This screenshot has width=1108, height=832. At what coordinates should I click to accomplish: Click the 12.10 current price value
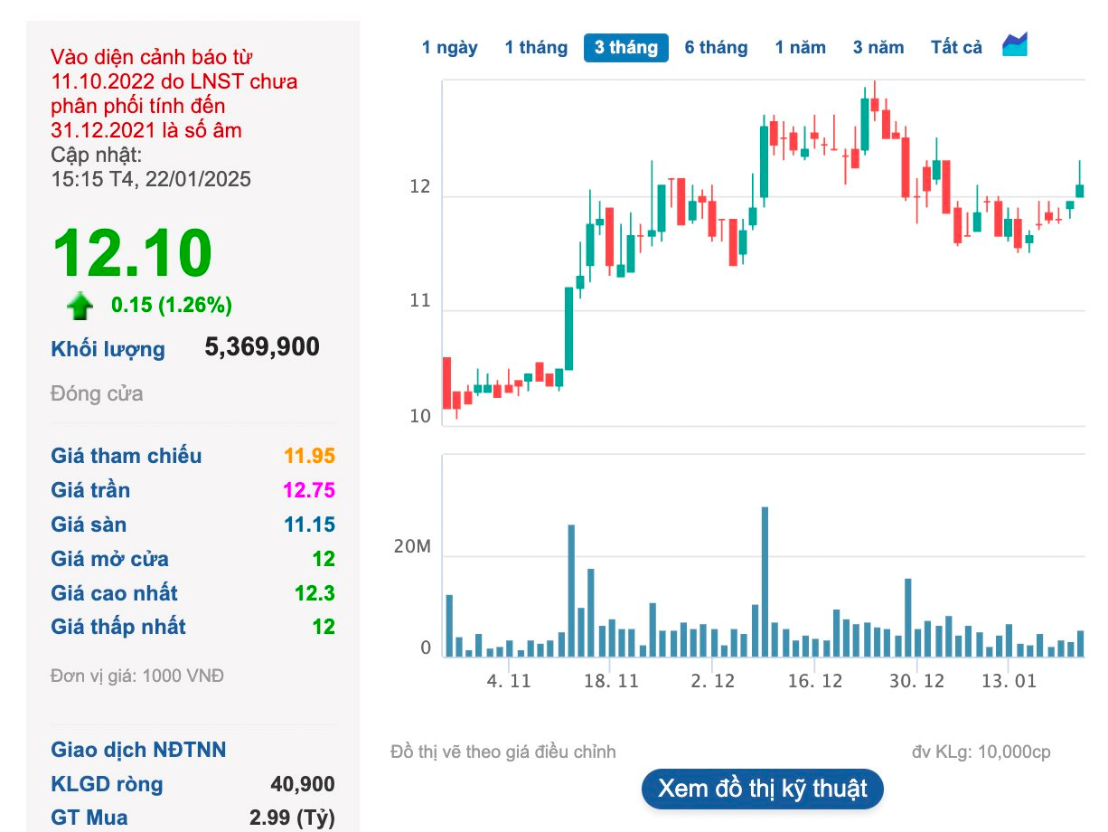[x=132, y=252]
